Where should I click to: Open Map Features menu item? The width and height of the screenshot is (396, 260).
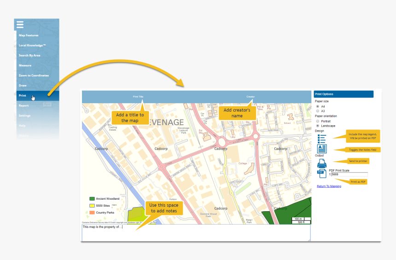pos(29,35)
